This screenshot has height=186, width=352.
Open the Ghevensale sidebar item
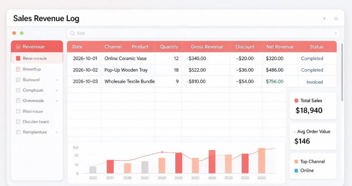[x=37, y=101]
